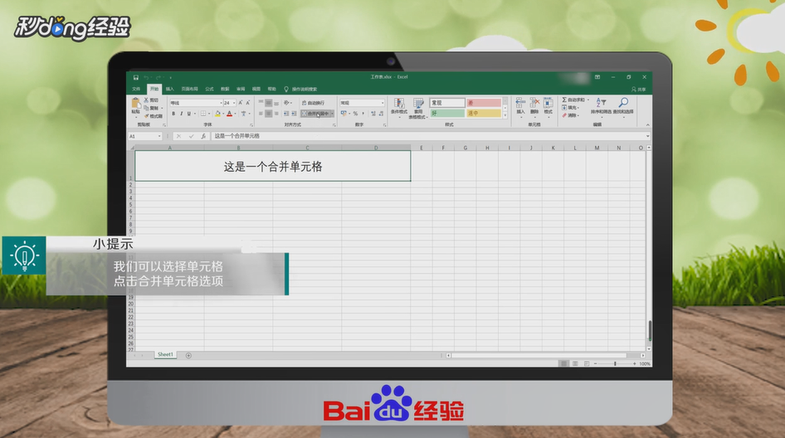Increase font size with the larger A icon

tap(241, 103)
